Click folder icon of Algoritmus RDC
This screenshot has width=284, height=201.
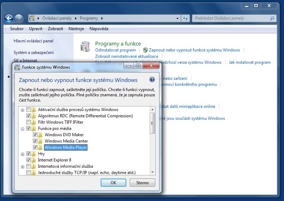[33, 116]
